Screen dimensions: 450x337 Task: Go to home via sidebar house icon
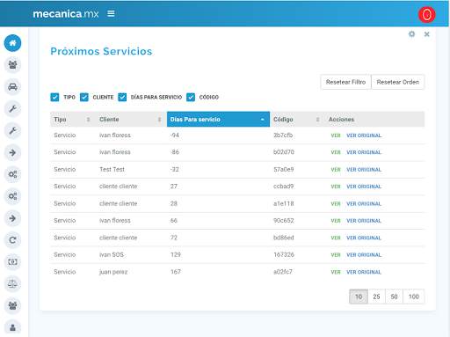[x=12, y=43]
